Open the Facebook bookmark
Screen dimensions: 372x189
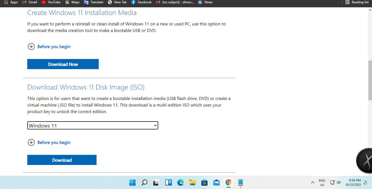pyautogui.click(x=141, y=2)
